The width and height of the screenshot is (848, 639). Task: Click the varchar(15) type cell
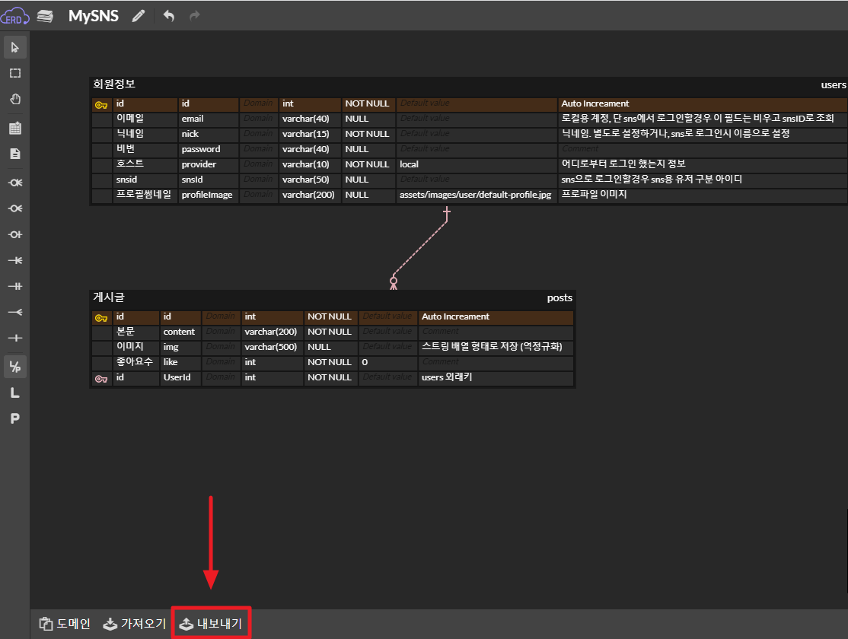pyautogui.click(x=309, y=134)
